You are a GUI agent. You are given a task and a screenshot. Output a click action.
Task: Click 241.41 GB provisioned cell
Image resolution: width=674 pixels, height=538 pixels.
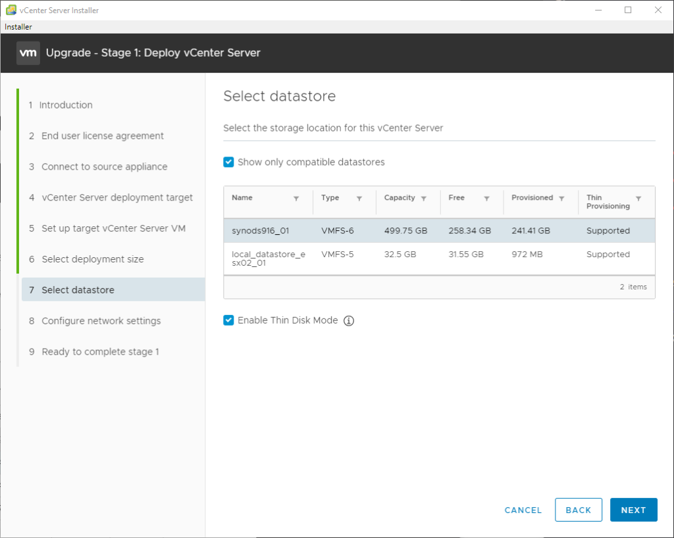pyautogui.click(x=531, y=231)
